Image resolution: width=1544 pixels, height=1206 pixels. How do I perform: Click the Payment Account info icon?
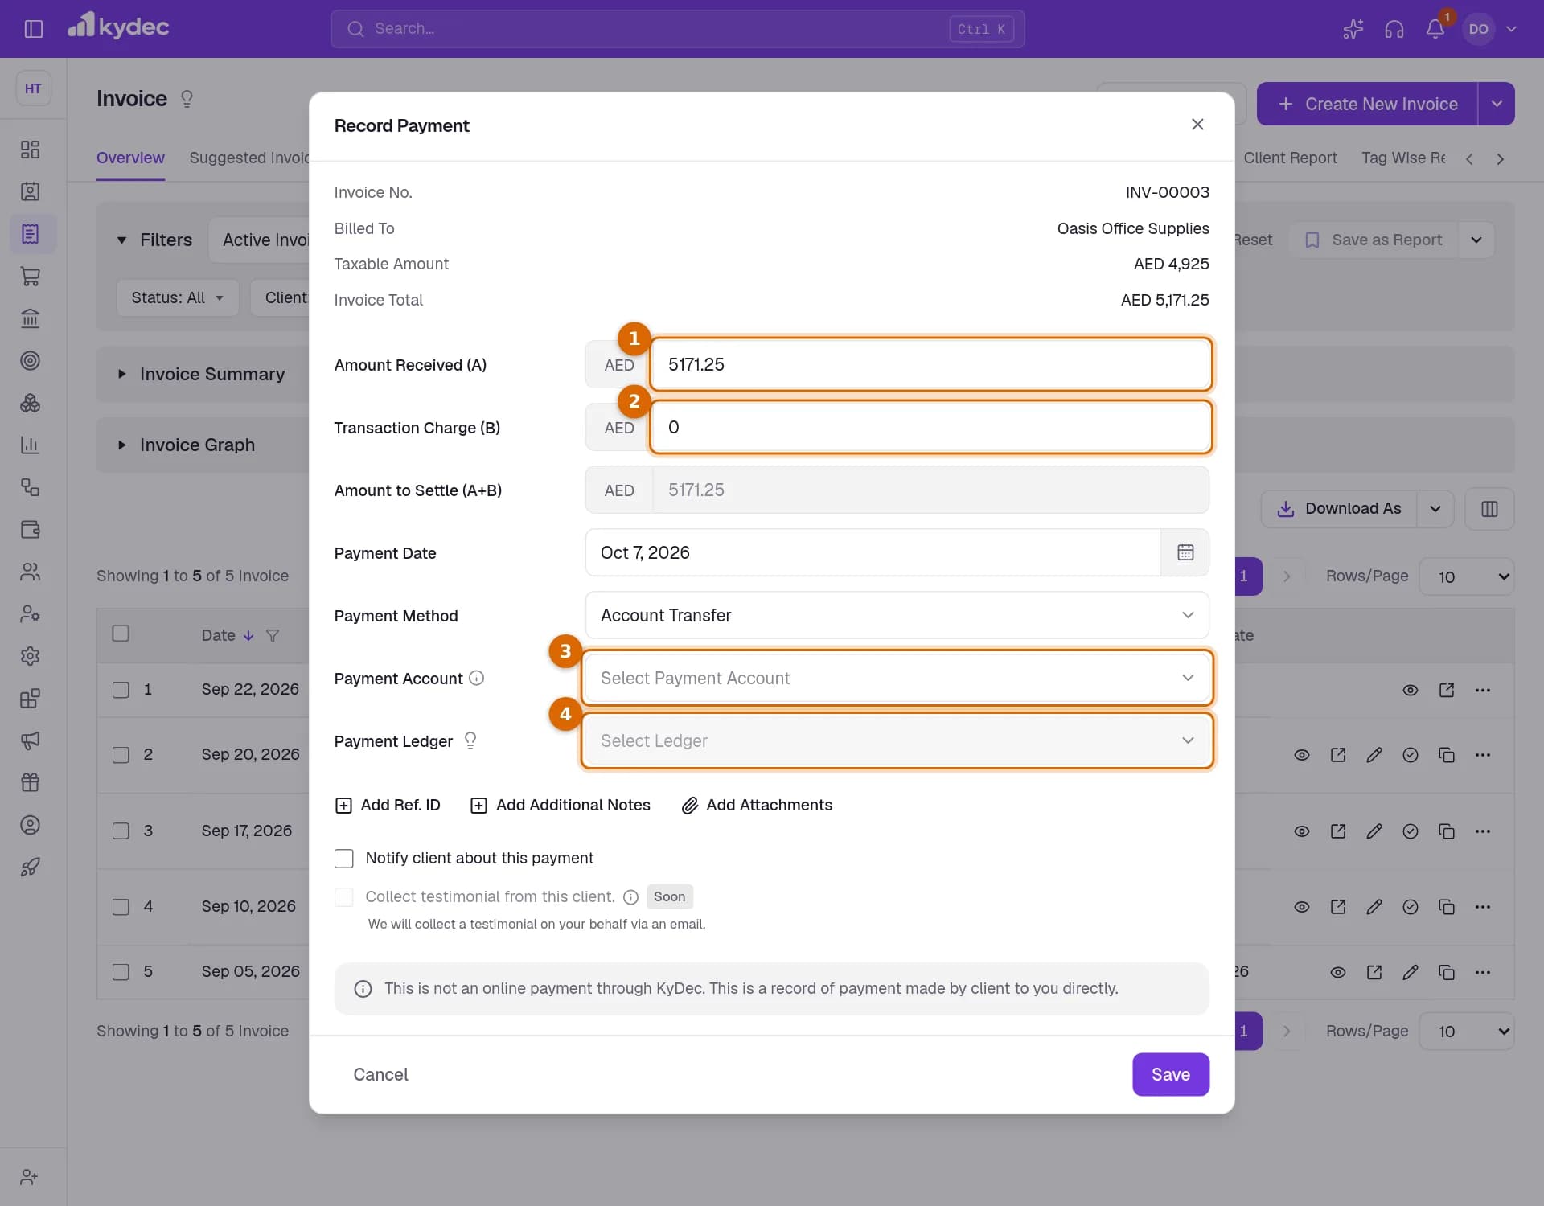point(476,678)
